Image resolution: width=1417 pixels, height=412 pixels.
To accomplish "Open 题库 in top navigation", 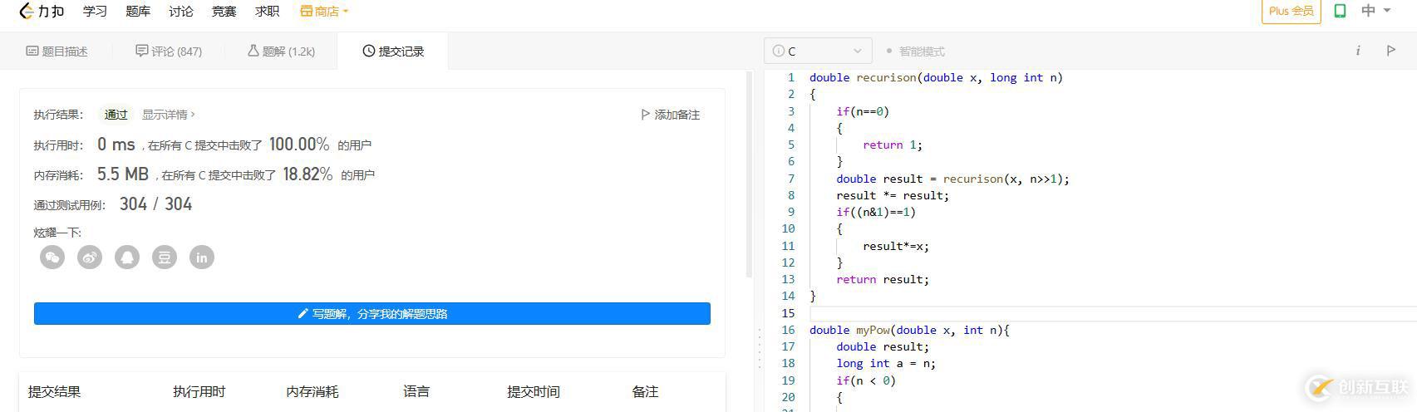I will point(138,11).
